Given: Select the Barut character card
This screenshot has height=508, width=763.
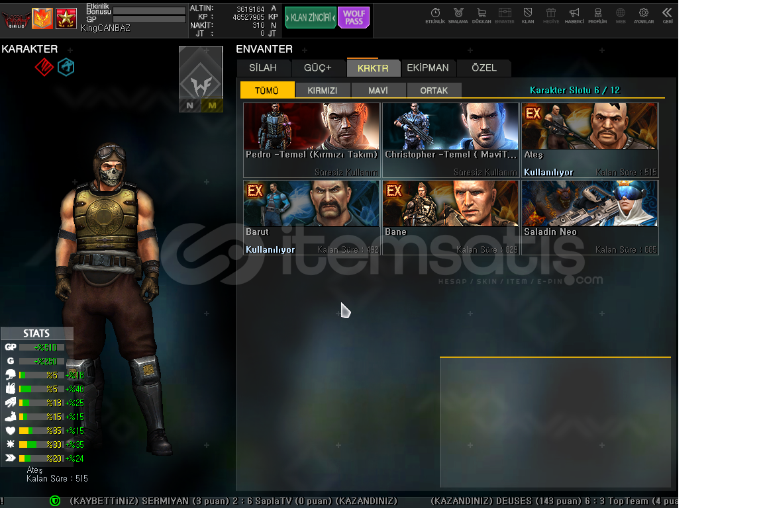Looking at the screenshot, I should 312,218.
